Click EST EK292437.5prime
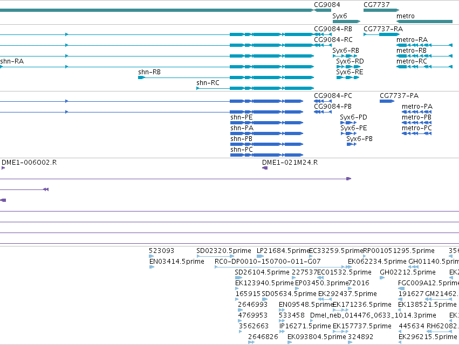Image resolution: width=459 pixels, height=345 pixels. tap(325, 299)
